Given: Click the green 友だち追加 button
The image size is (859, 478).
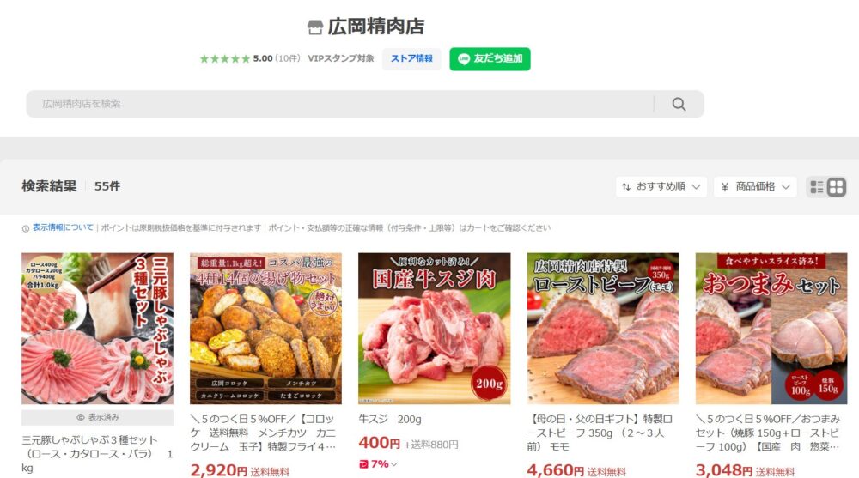Looking at the screenshot, I should coord(490,59).
